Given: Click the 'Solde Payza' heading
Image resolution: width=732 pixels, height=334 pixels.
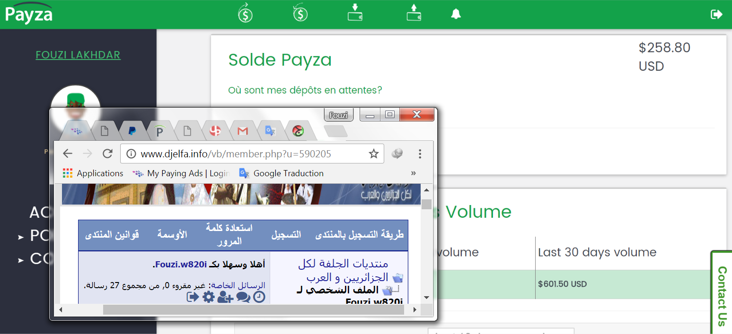Looking at the screenshot, I should (x=280, y=60).
